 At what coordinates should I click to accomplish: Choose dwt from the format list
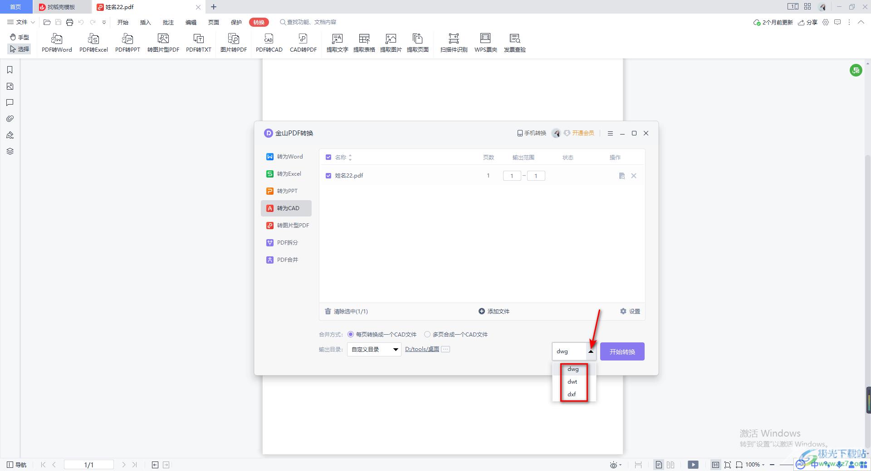coord(573,382)
